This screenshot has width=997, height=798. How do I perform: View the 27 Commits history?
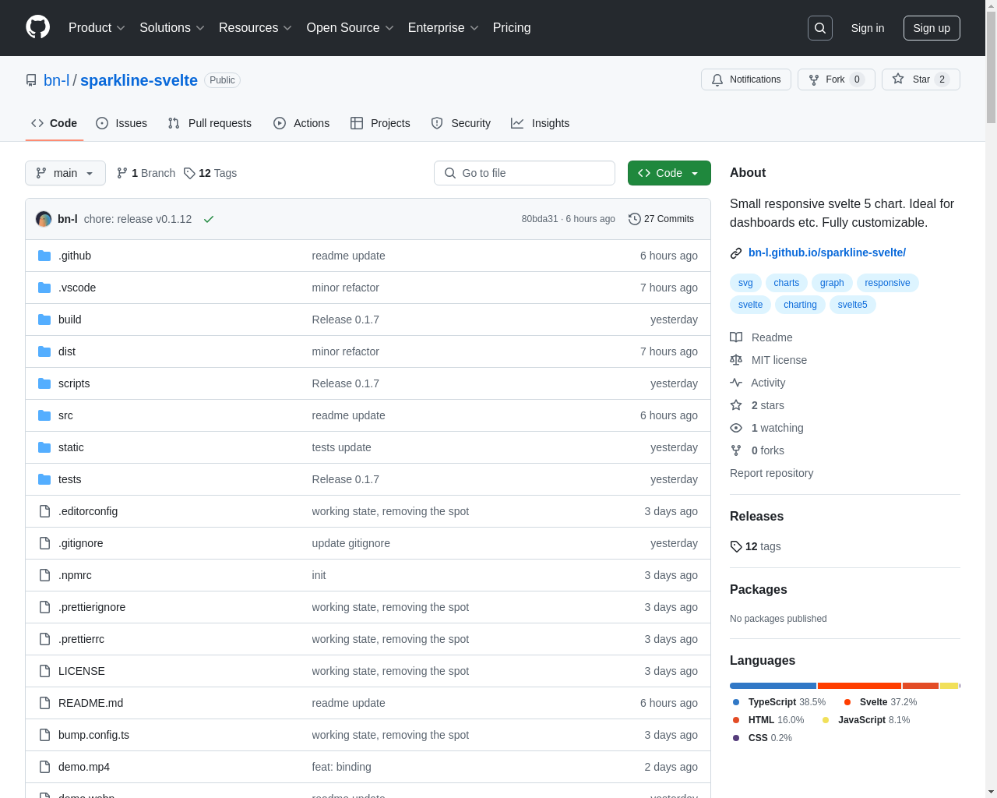coord(661,219)
